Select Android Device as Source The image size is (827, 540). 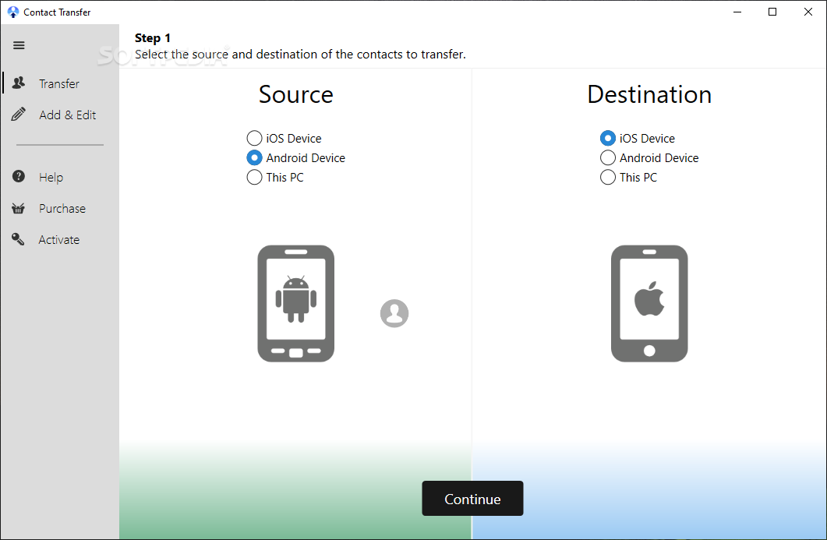[x=296, y=157]
